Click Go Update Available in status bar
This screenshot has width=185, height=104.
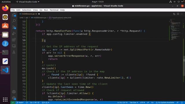165,103
